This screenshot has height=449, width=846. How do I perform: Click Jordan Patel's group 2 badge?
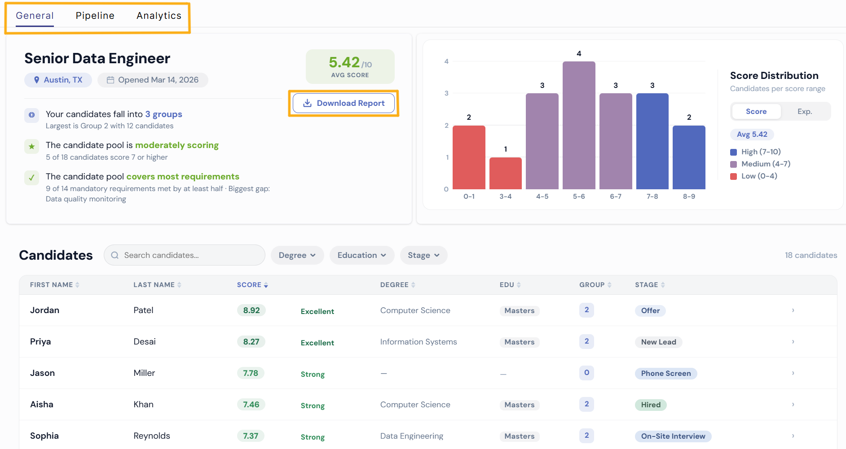586,310
